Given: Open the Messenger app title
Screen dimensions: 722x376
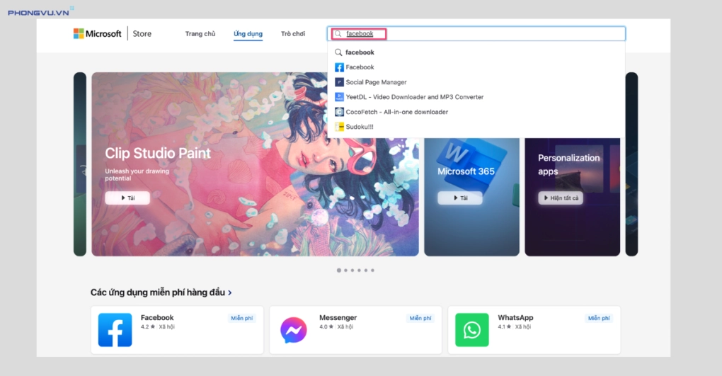Looking at the screenshot, I should 338,317.
